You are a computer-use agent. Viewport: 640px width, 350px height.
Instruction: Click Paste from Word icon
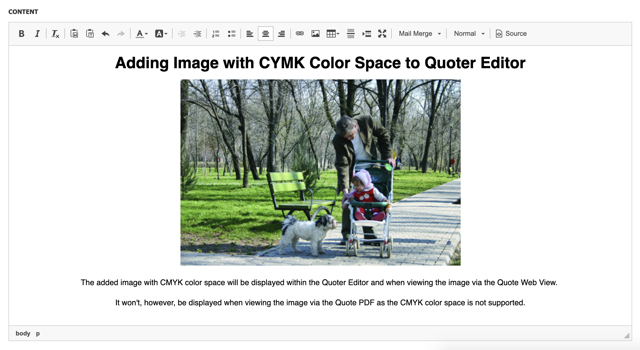[x=74, y=34]
